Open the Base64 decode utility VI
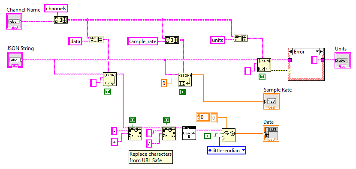Screen dimensions: 356x169 coord(189,133)
